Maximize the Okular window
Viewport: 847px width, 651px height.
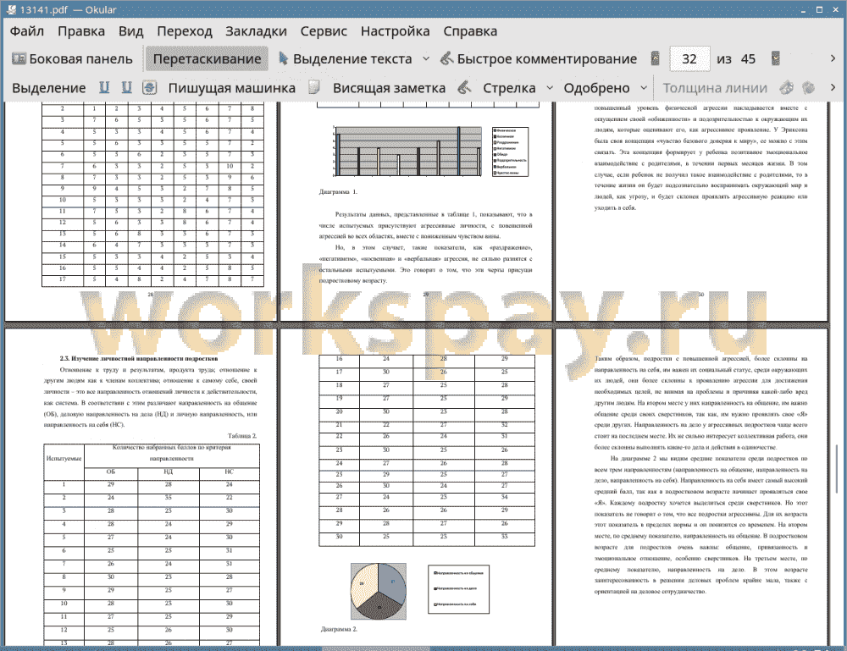pos(819,9)
